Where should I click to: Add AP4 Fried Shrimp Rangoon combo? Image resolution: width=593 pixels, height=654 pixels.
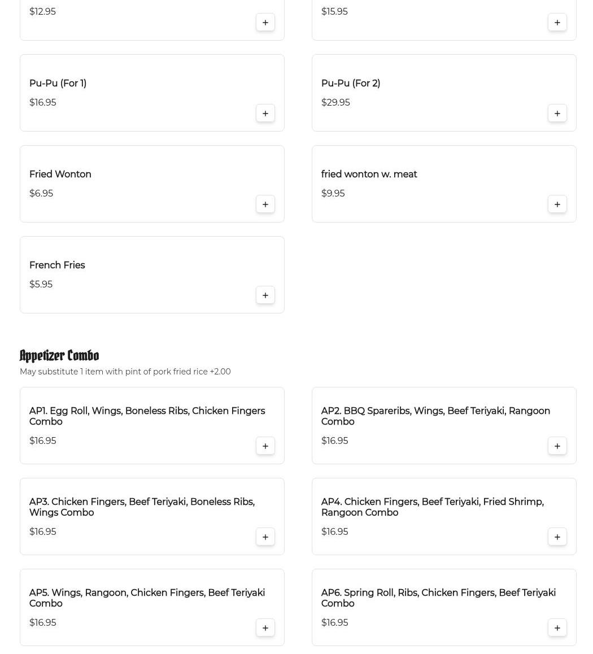[557, 537]
